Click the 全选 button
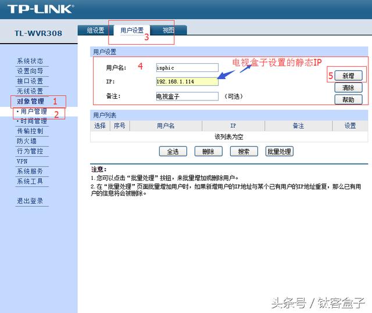Screen dimensions: 372x313 173,152
